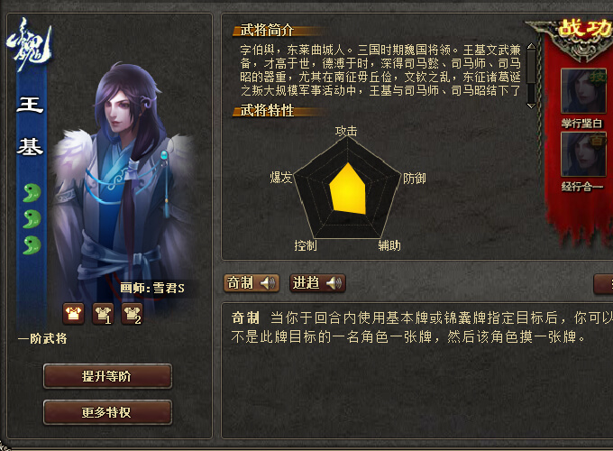Click the 更多特权 button
The height and width of the screenshot is (451, 613).
pos(107,412)
